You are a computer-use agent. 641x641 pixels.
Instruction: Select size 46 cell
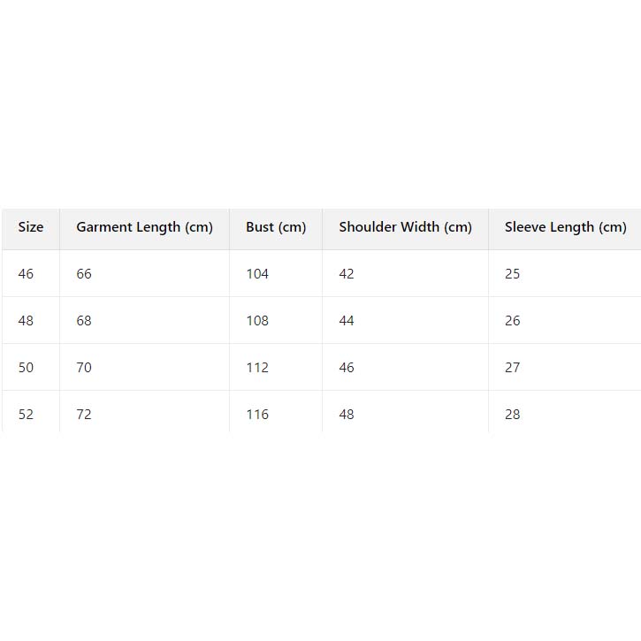[26, 274]
